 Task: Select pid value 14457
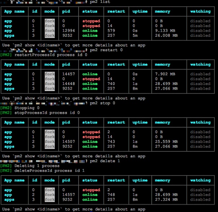(x=68, y=74)
